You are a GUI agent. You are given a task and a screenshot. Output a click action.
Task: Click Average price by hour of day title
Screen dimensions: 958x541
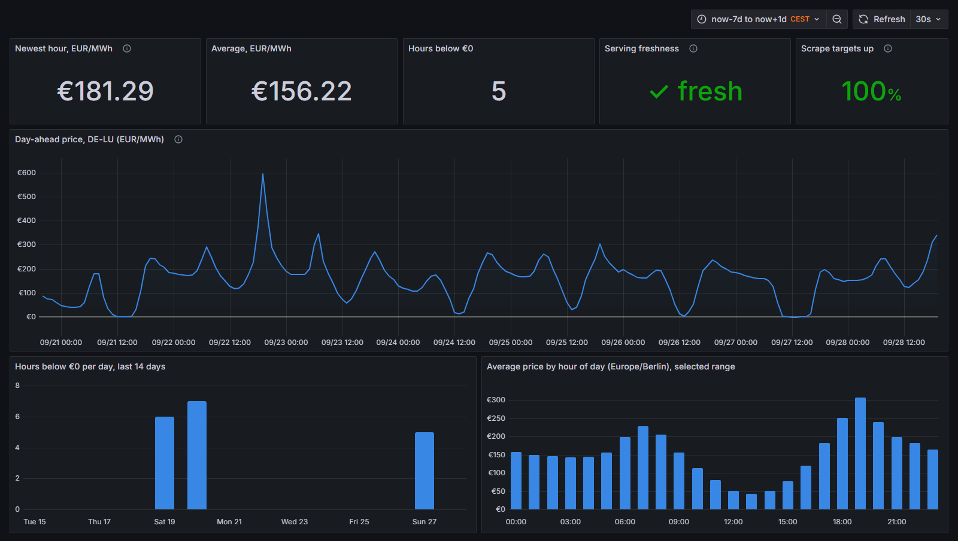611,366
